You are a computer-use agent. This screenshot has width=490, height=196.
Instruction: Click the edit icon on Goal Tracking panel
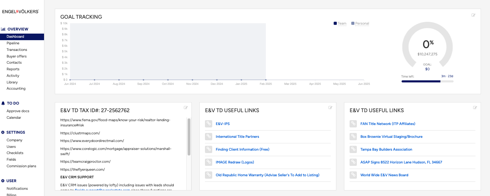click(x=473, y=15)
